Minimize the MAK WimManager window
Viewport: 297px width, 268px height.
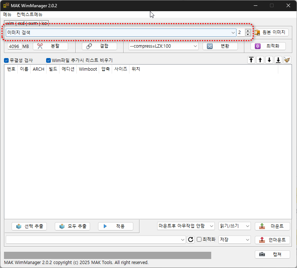pos(256,5)
